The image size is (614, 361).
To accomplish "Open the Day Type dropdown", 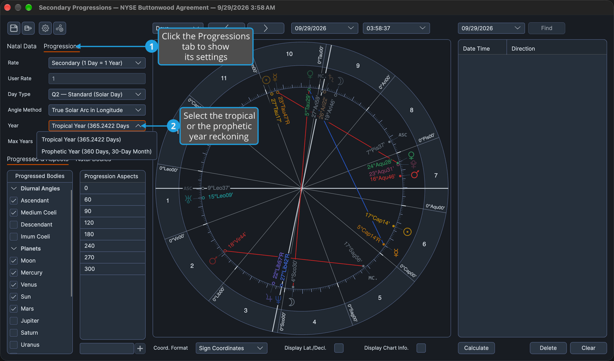I will [x=97, y=94].
